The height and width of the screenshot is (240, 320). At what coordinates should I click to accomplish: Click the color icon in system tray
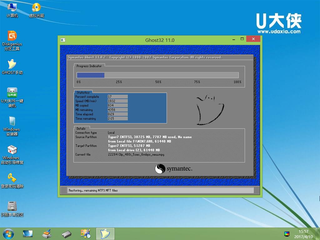[287, 233]
